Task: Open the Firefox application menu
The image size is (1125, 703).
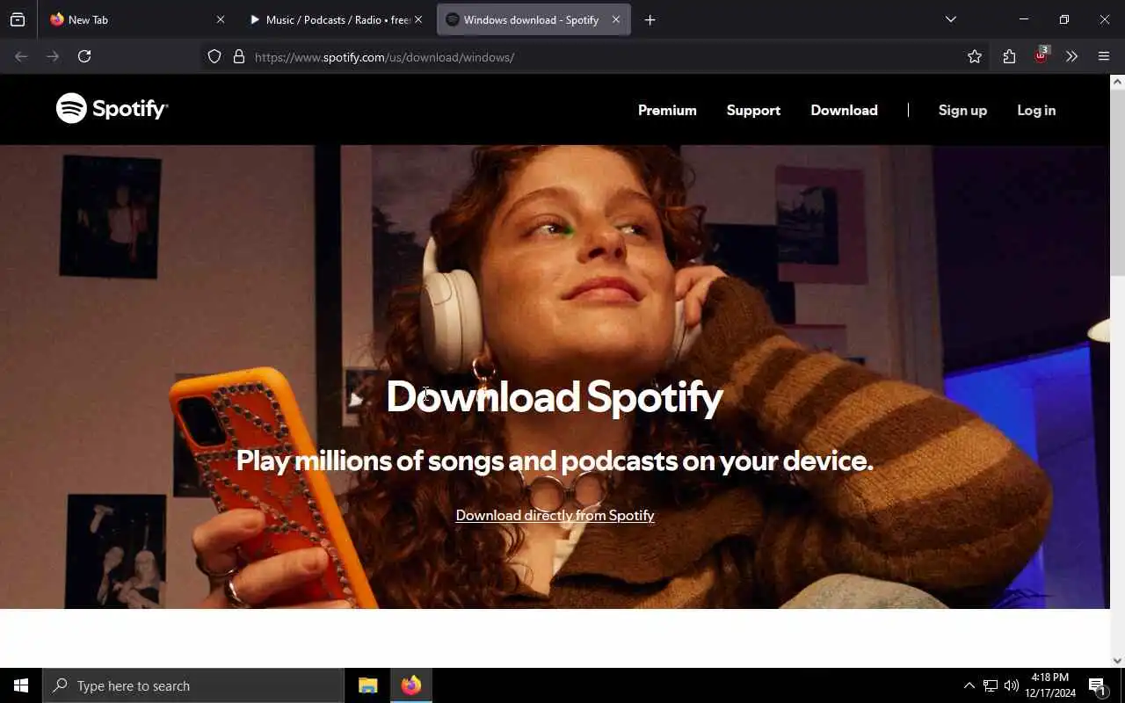Action: pos(1104,56)
